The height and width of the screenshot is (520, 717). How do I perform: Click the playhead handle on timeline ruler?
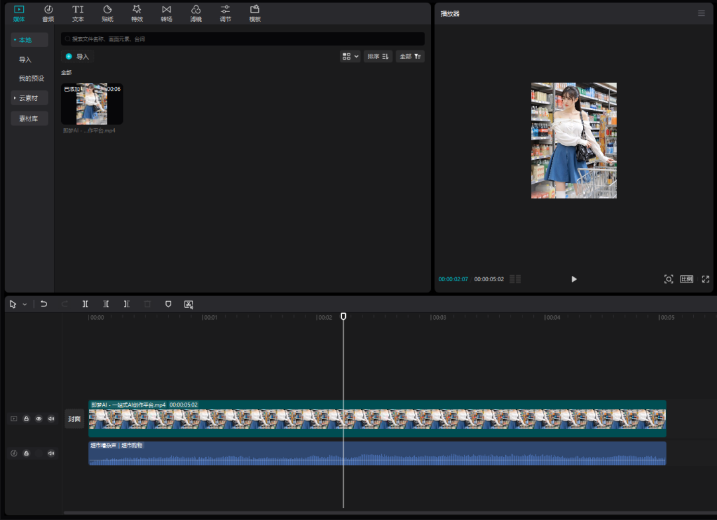tap(343, 316)
